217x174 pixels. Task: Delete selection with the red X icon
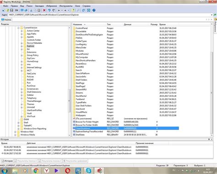click(44, 10)
